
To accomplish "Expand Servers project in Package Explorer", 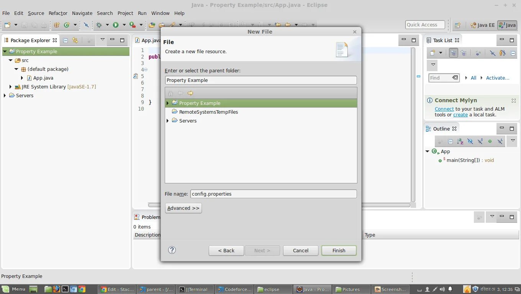I will pyautogui.click(x=5, y=96).
